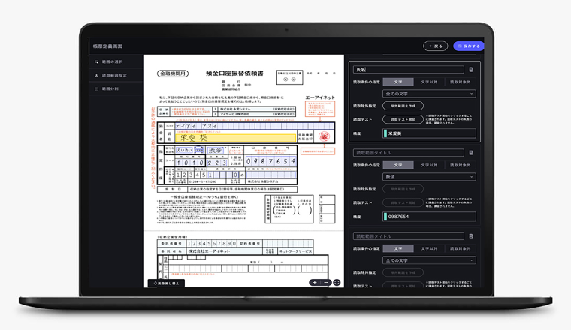
Task: Create exclusion range in the 数値 panel
Action: (x=403, y=189)
